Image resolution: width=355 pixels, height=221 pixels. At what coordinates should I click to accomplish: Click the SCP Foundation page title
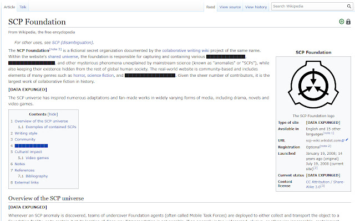pyautogui.click(x=37, y=22)
